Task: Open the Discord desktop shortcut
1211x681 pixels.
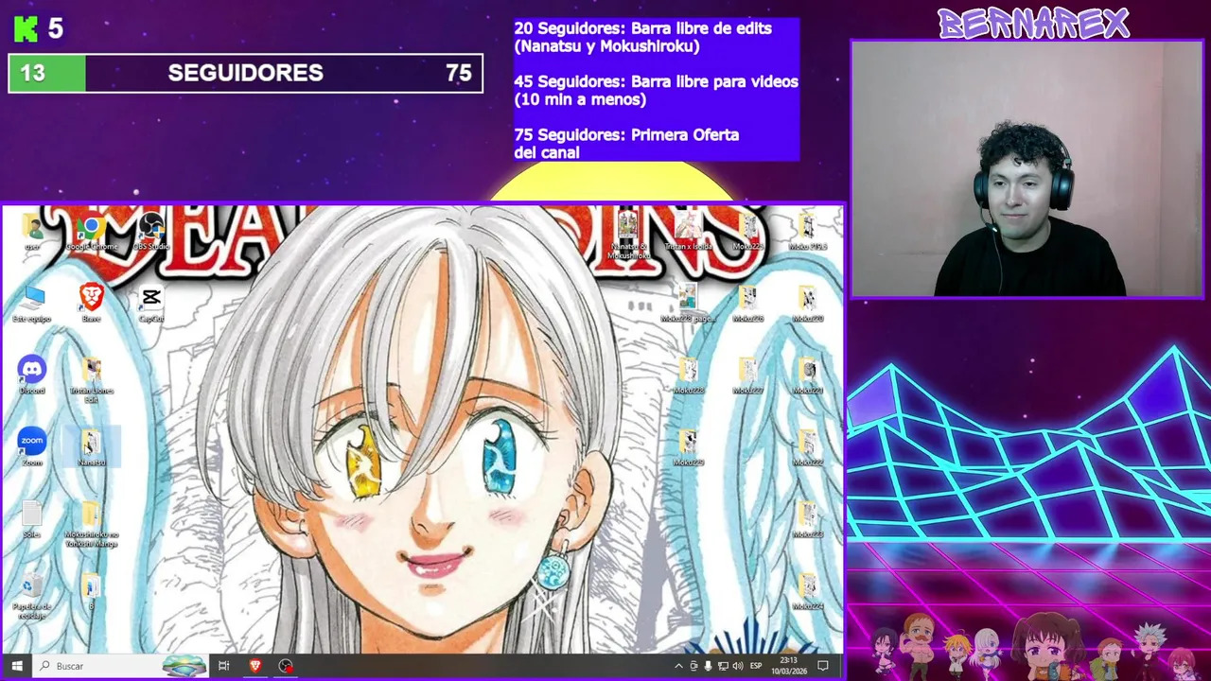Action: [x=32, y=376]
